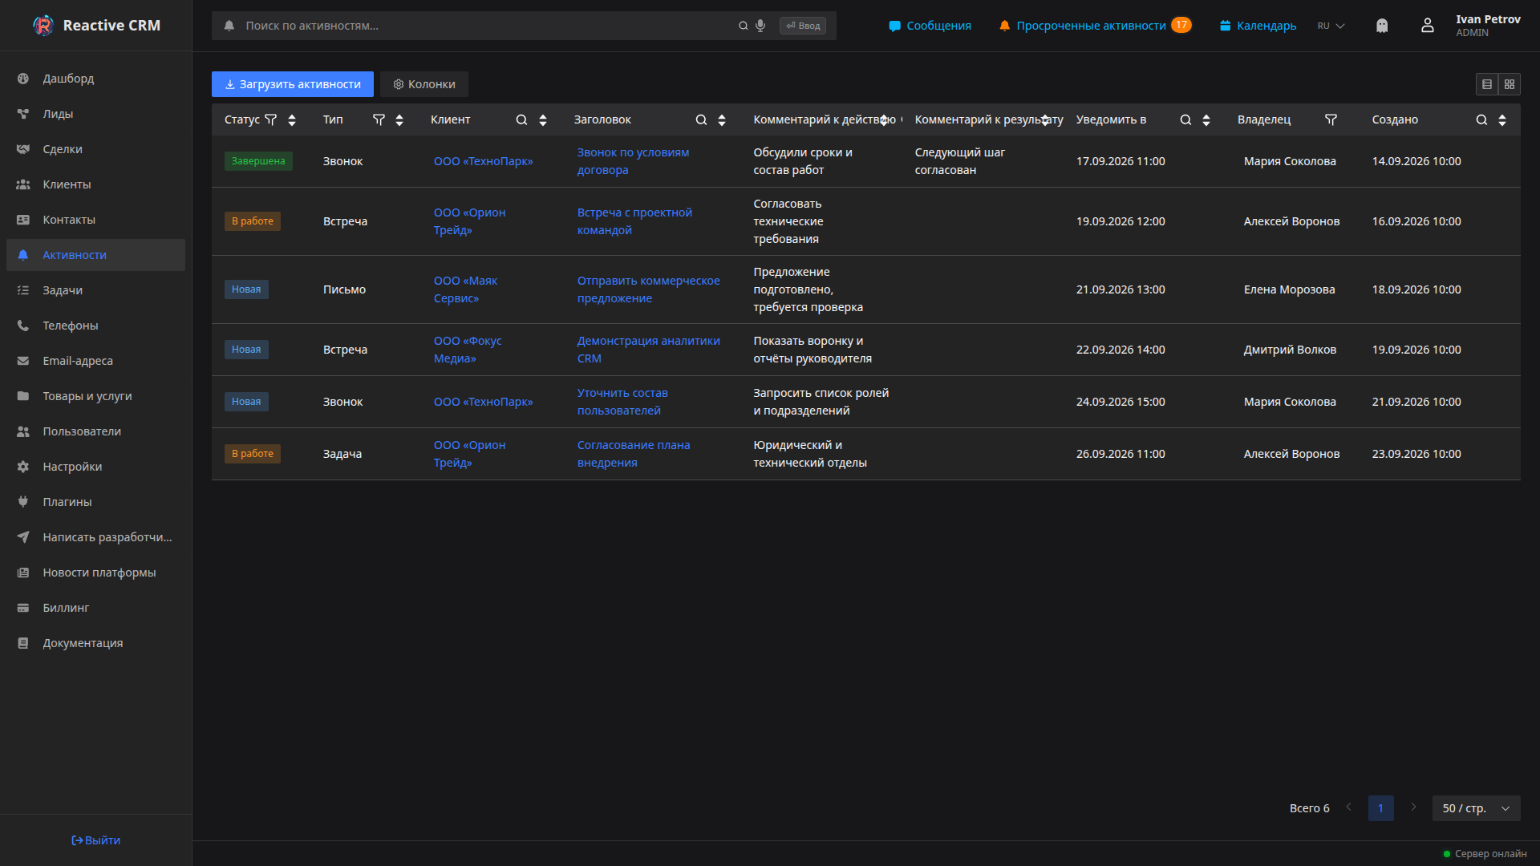Open the Колонки settings button

[x=424, y=84]
